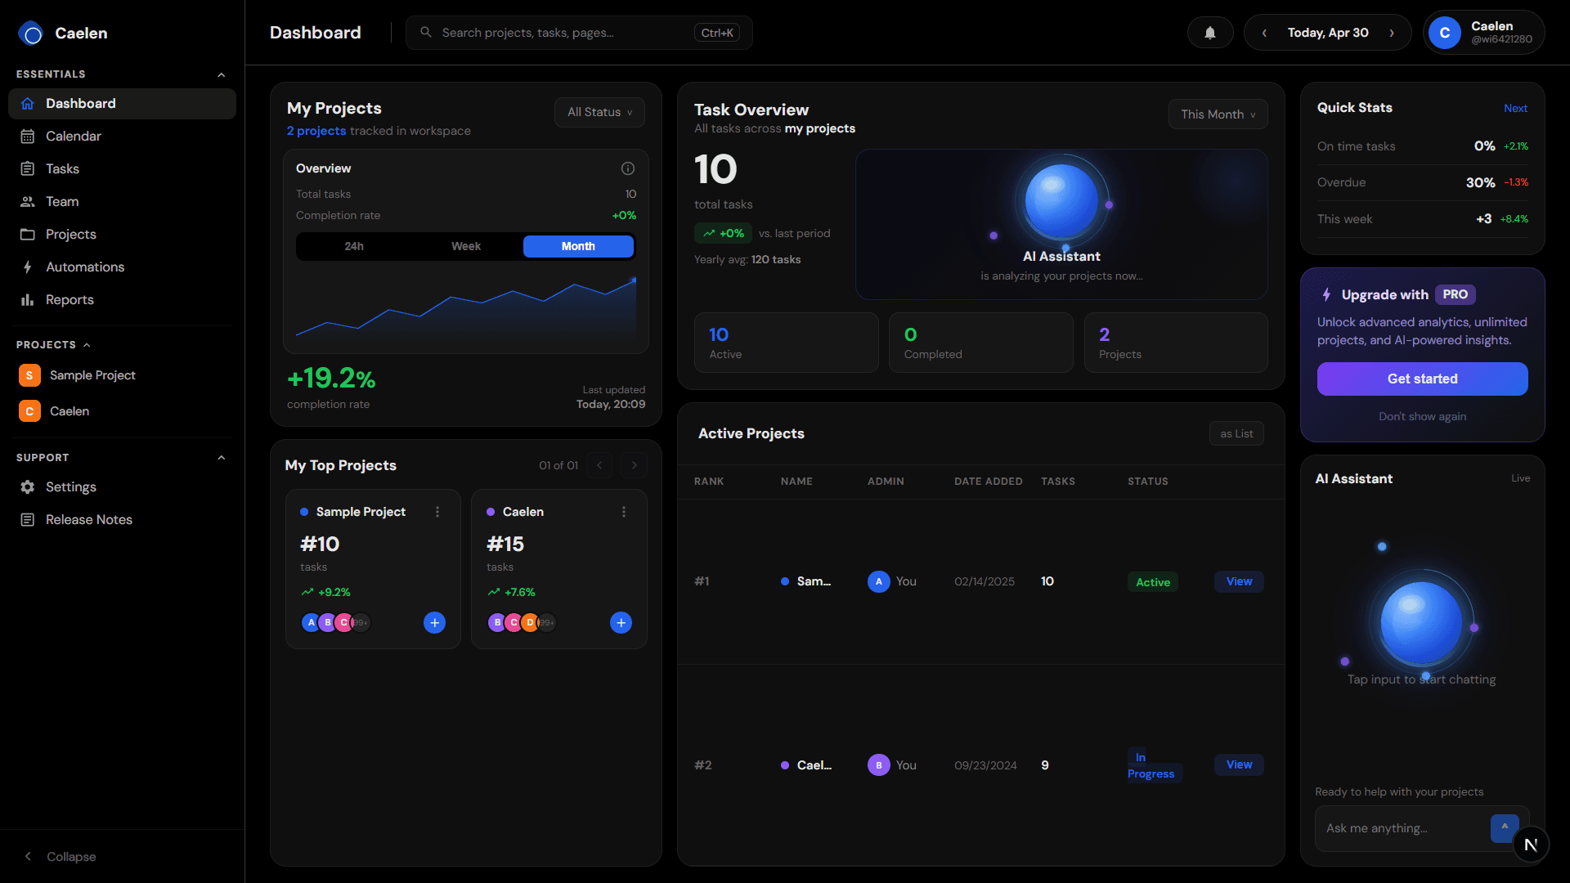
Task: Open the Calendar icon in sidebar
Action: coord(28,137)
